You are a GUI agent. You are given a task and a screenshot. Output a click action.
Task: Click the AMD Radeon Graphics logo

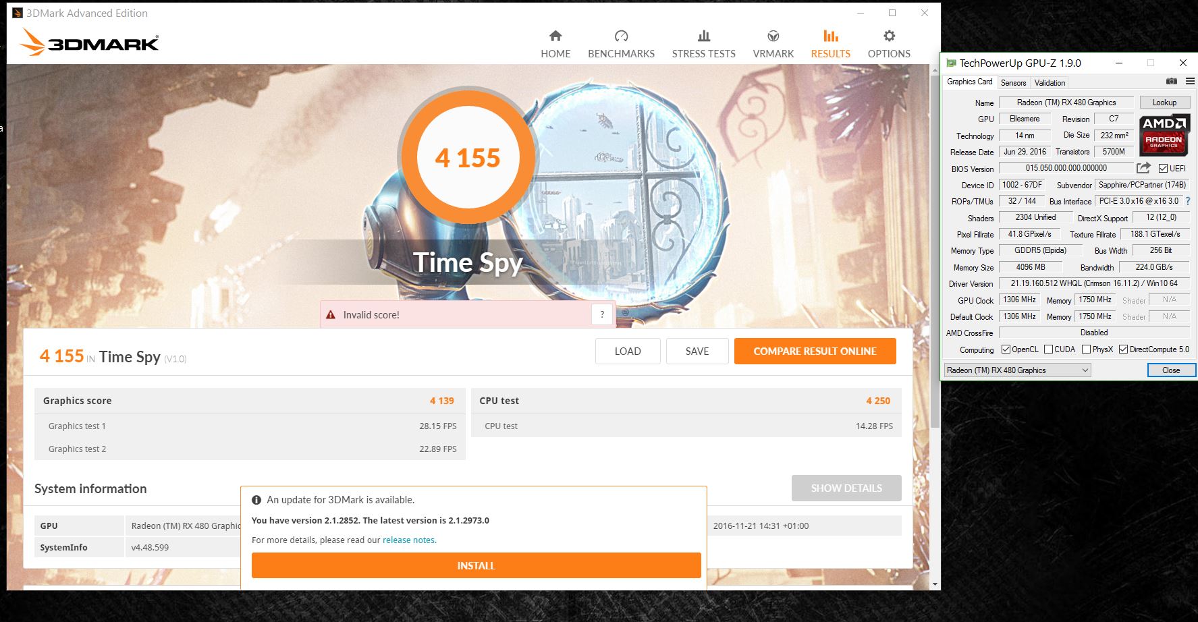(x=1164, y=136)
